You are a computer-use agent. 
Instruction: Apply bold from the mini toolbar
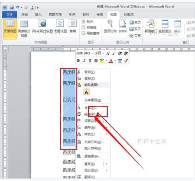[79, 61]
